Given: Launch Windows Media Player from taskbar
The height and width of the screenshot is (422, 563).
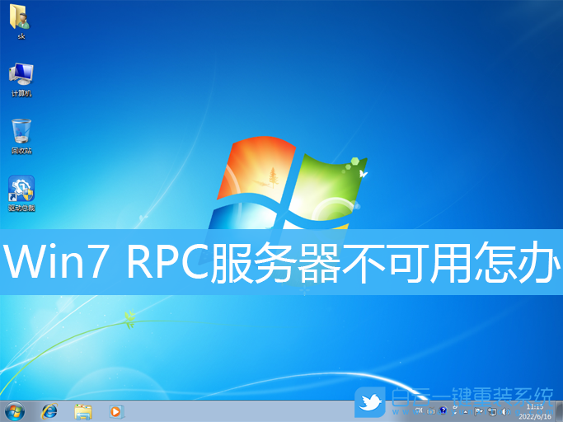Looking at the screenshot, I should [x=116, y=411].
